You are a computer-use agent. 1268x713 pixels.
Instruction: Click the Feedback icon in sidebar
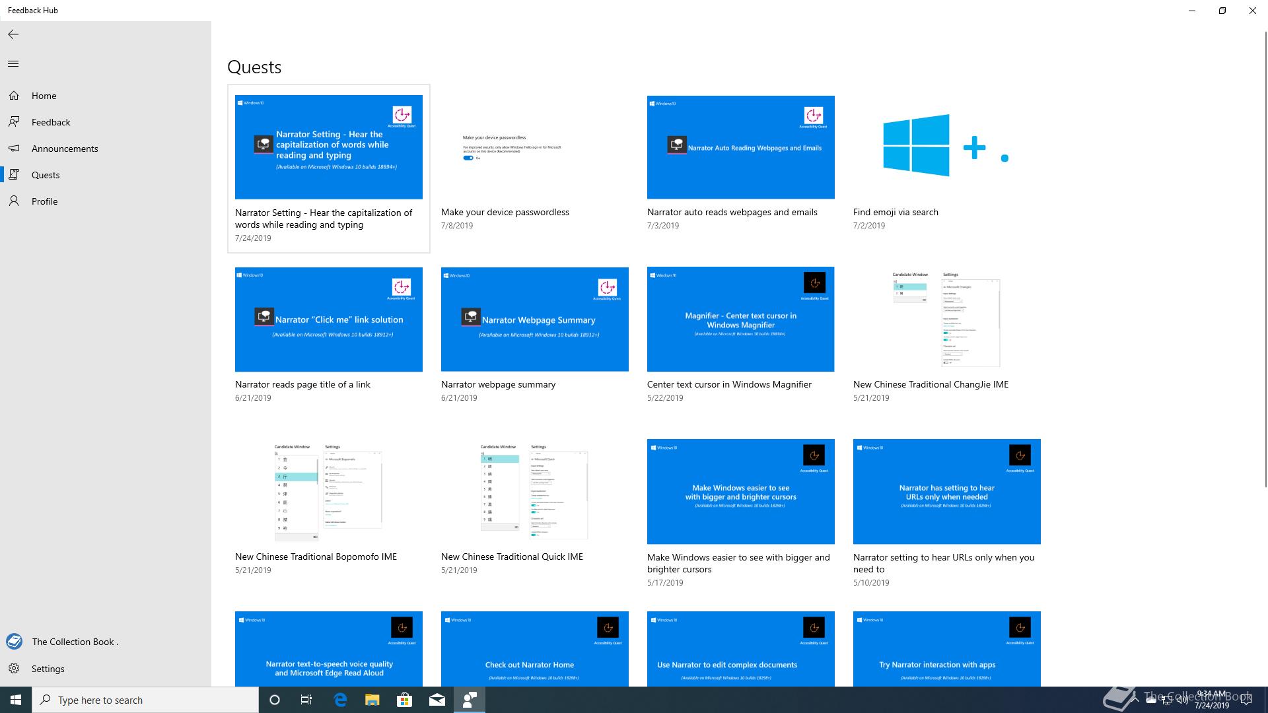14,122
